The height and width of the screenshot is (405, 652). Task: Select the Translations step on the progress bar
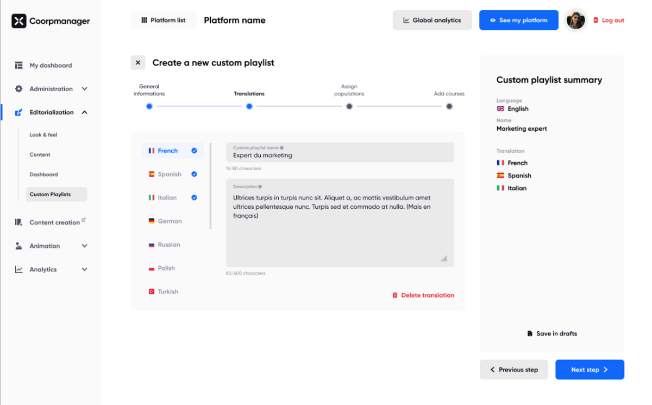tap(249, 106)
